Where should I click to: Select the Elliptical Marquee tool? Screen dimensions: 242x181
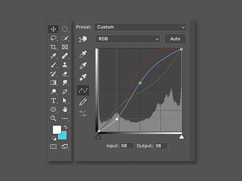(x=65, y=29)
